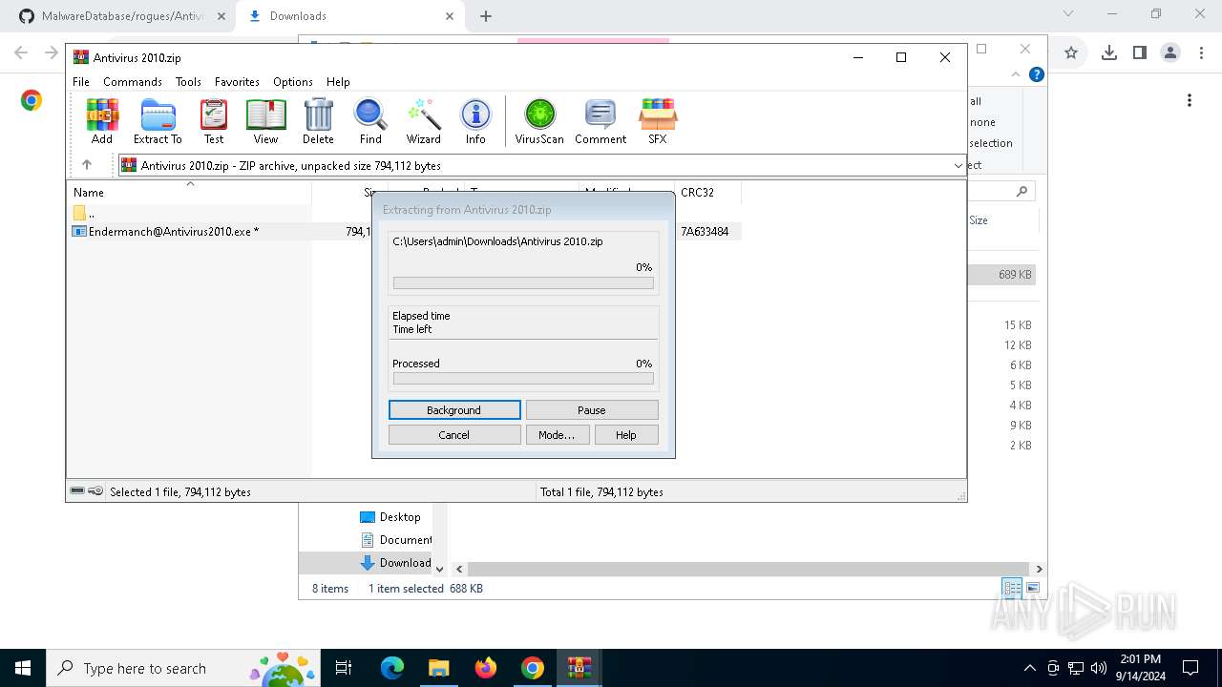Launch Microsoft Edge from taskbar
1222x687 pixels.
click(x=392, y=668)
